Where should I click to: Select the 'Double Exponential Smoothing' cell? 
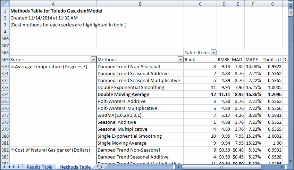tap(140, 87)
